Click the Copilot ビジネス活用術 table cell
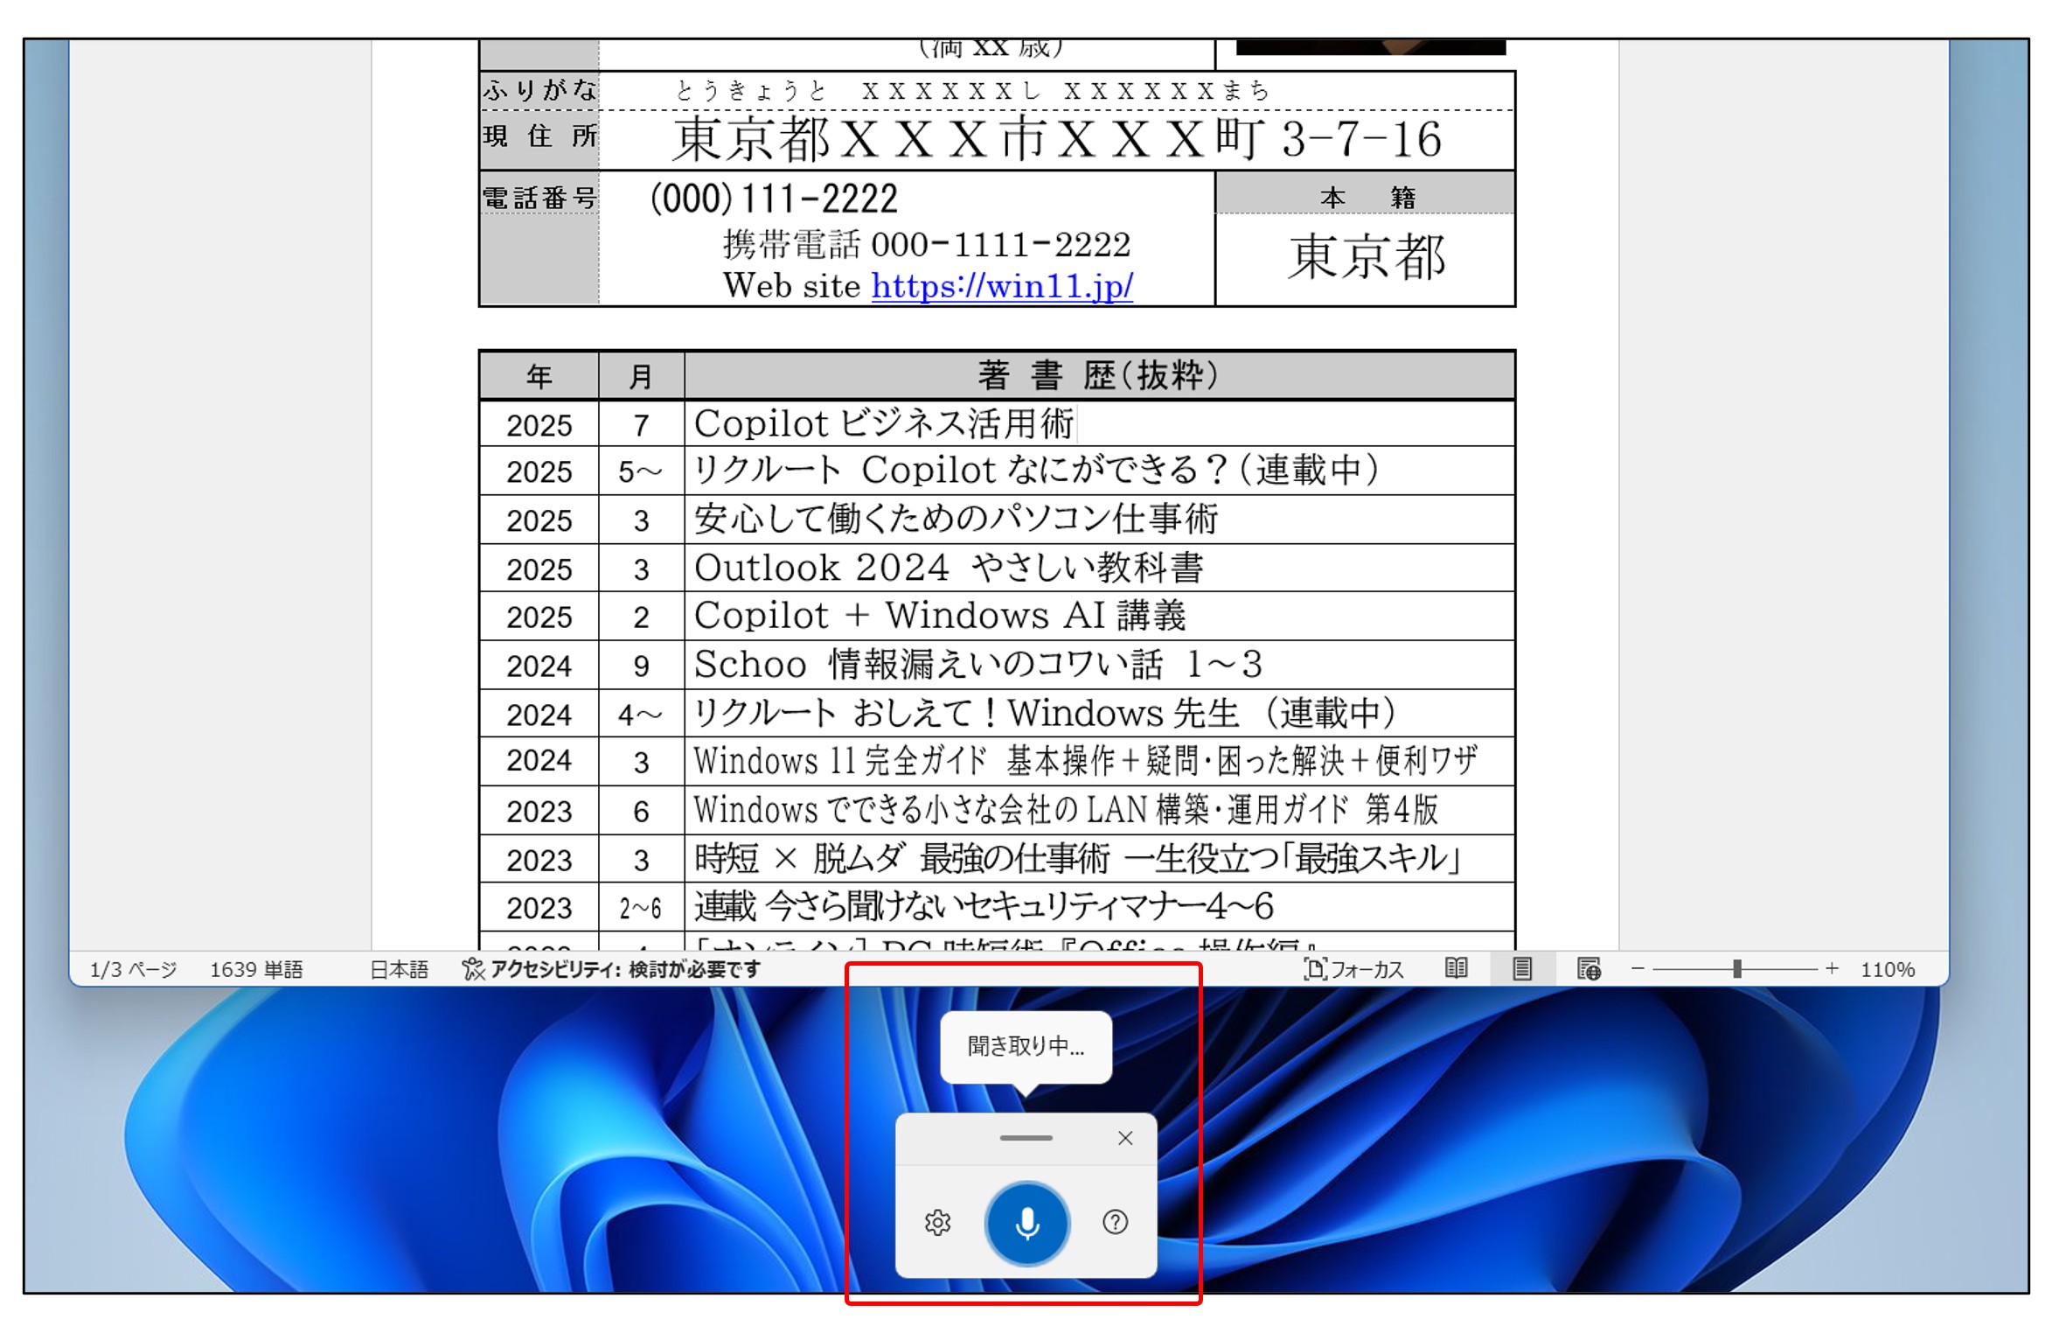The height and width of the screenshot is (1333, 2052). [x=883, y=424]
